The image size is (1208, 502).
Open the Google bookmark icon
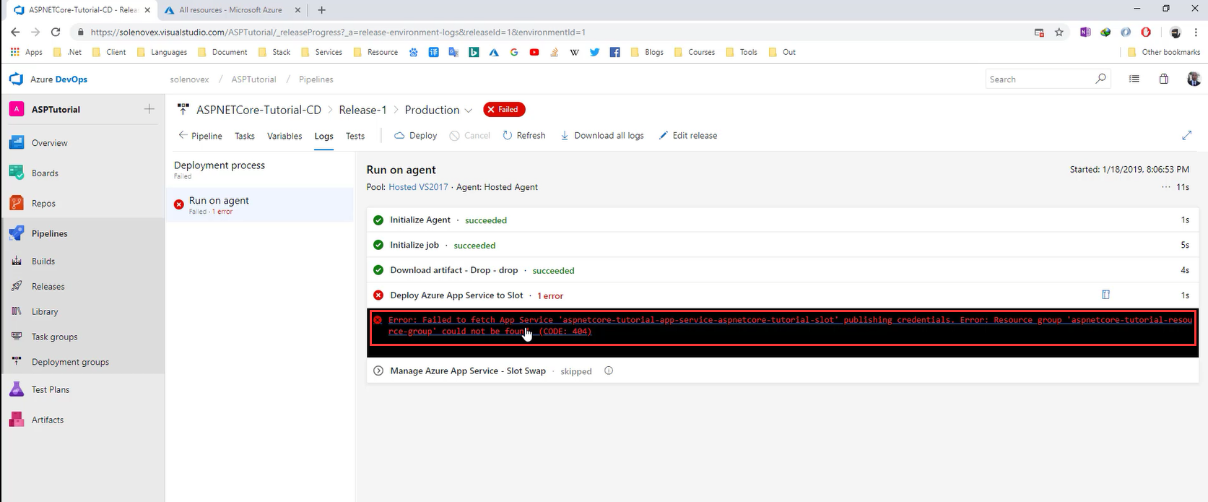[x=514, y=52]
